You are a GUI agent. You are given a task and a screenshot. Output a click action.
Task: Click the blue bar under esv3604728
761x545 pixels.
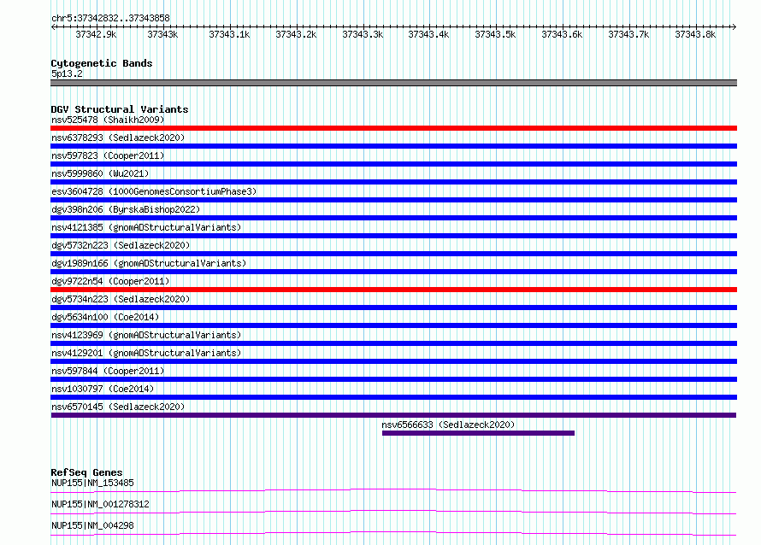(x=393, y=200)
